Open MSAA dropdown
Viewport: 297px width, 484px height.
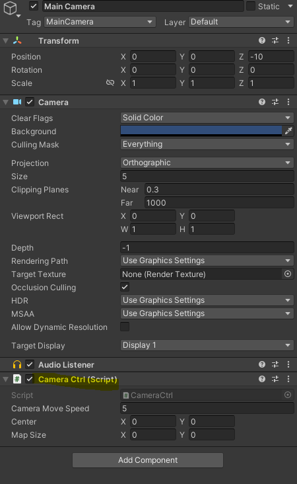(207, 313)
